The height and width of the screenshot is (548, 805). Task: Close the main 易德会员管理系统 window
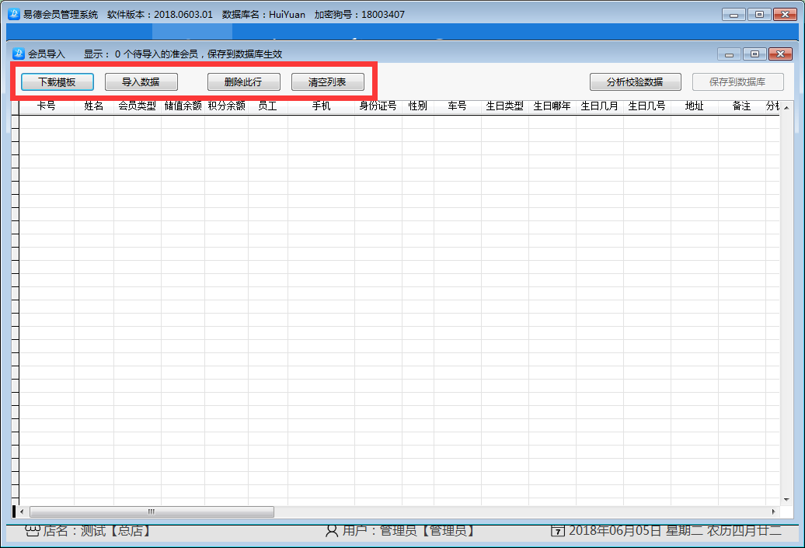[x=785, y=14]
